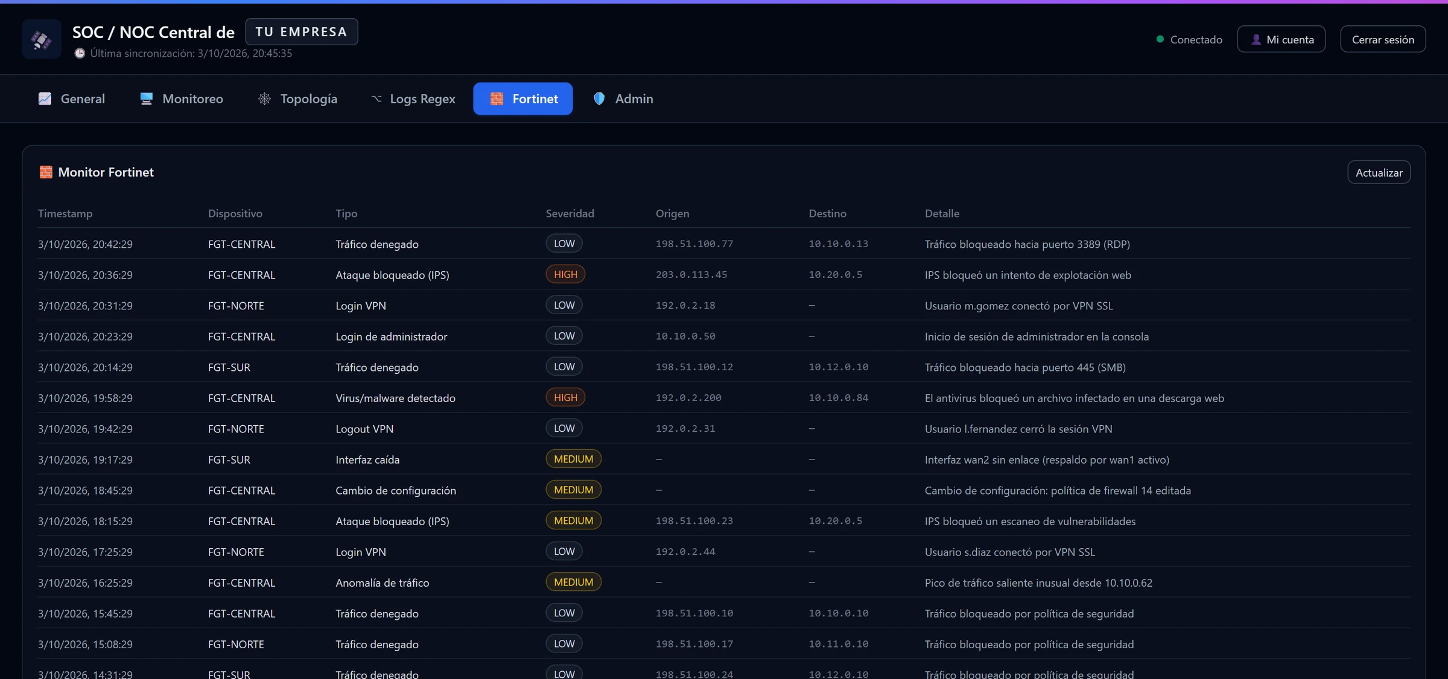Viewport: 1448px width, 679px height.
Task: Click the user icon in Mi cuenta
Action: 1256,39
